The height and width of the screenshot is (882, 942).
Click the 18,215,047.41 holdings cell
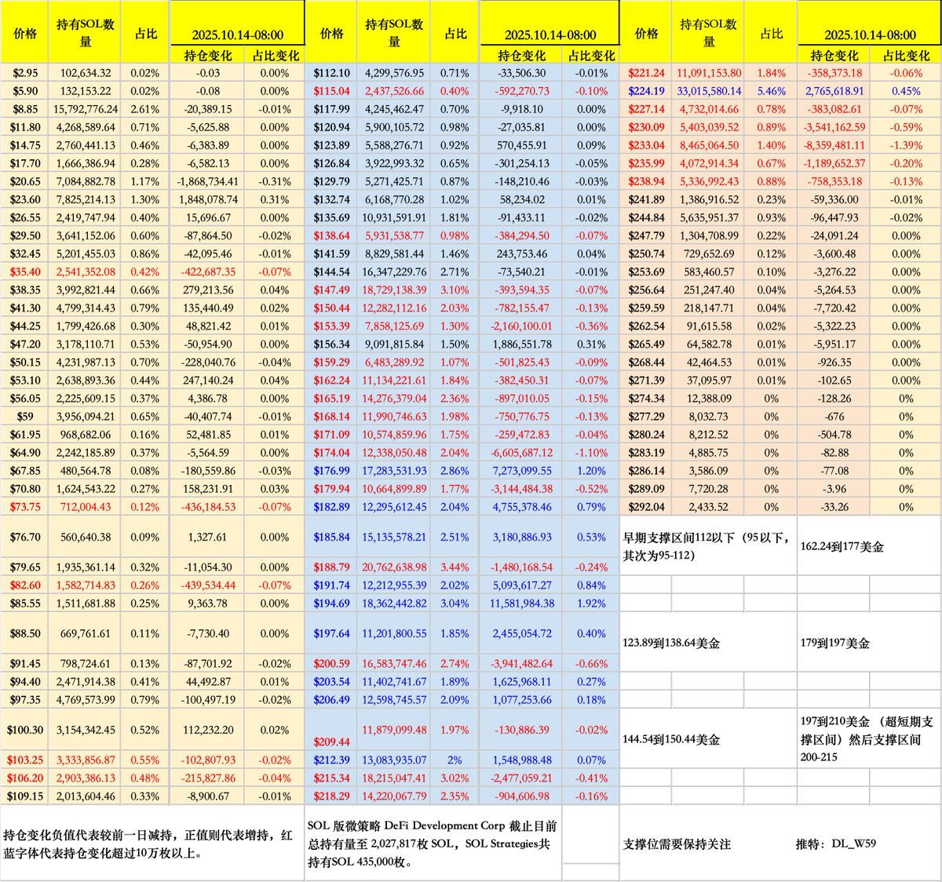394,778
